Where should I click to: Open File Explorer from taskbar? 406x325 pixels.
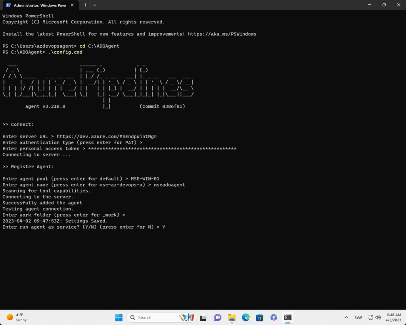[x=232, y=317]
